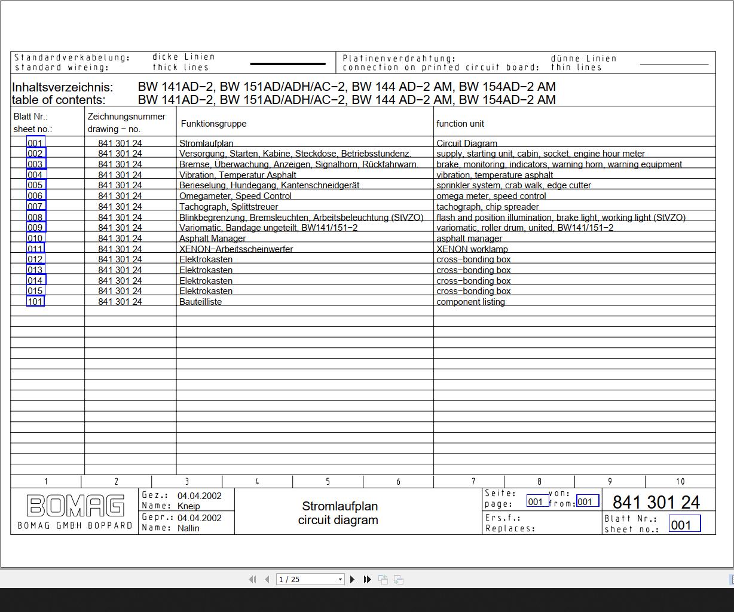Select 'XENON worklamp' function unit text
Viewport: 734px width, 612px height.
pos(472,249)
